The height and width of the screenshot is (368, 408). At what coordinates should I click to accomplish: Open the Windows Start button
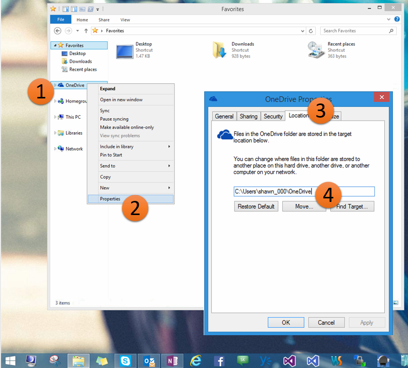click(11, 361)
